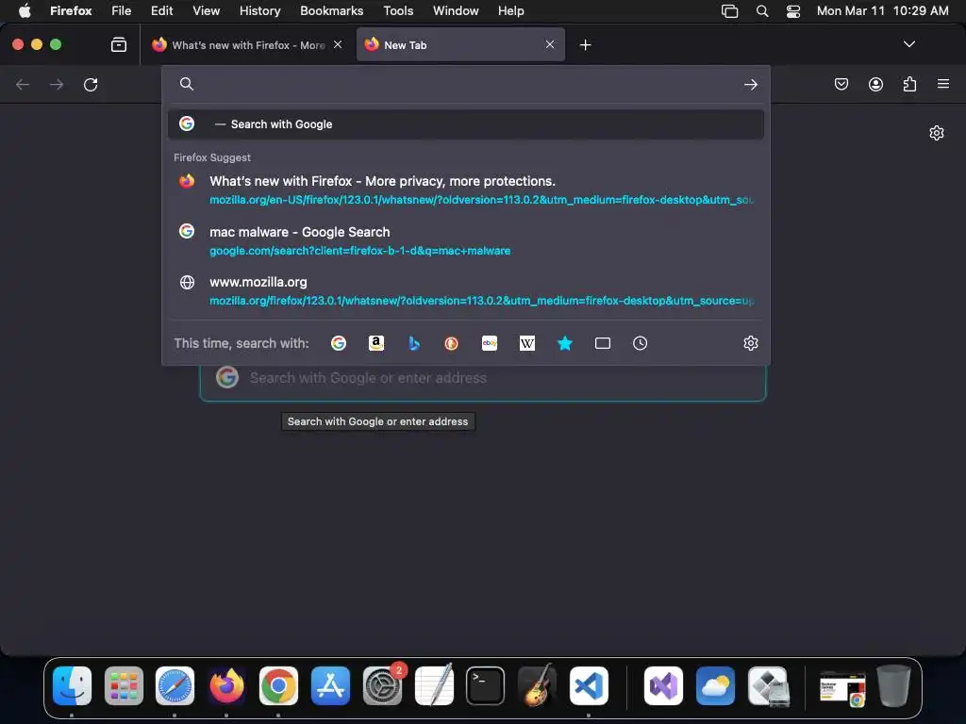Click magnifier icon in address bar
Image resolution: width=966 pixels, height=724 pixels.
pyautogui.click(x=187, y=84)
